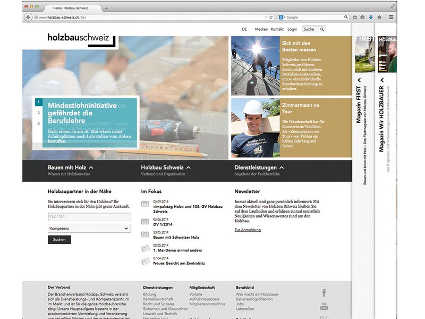Open the Medien menu item
The width and height of the screenshot is (425, 319).
coord(261,29)
